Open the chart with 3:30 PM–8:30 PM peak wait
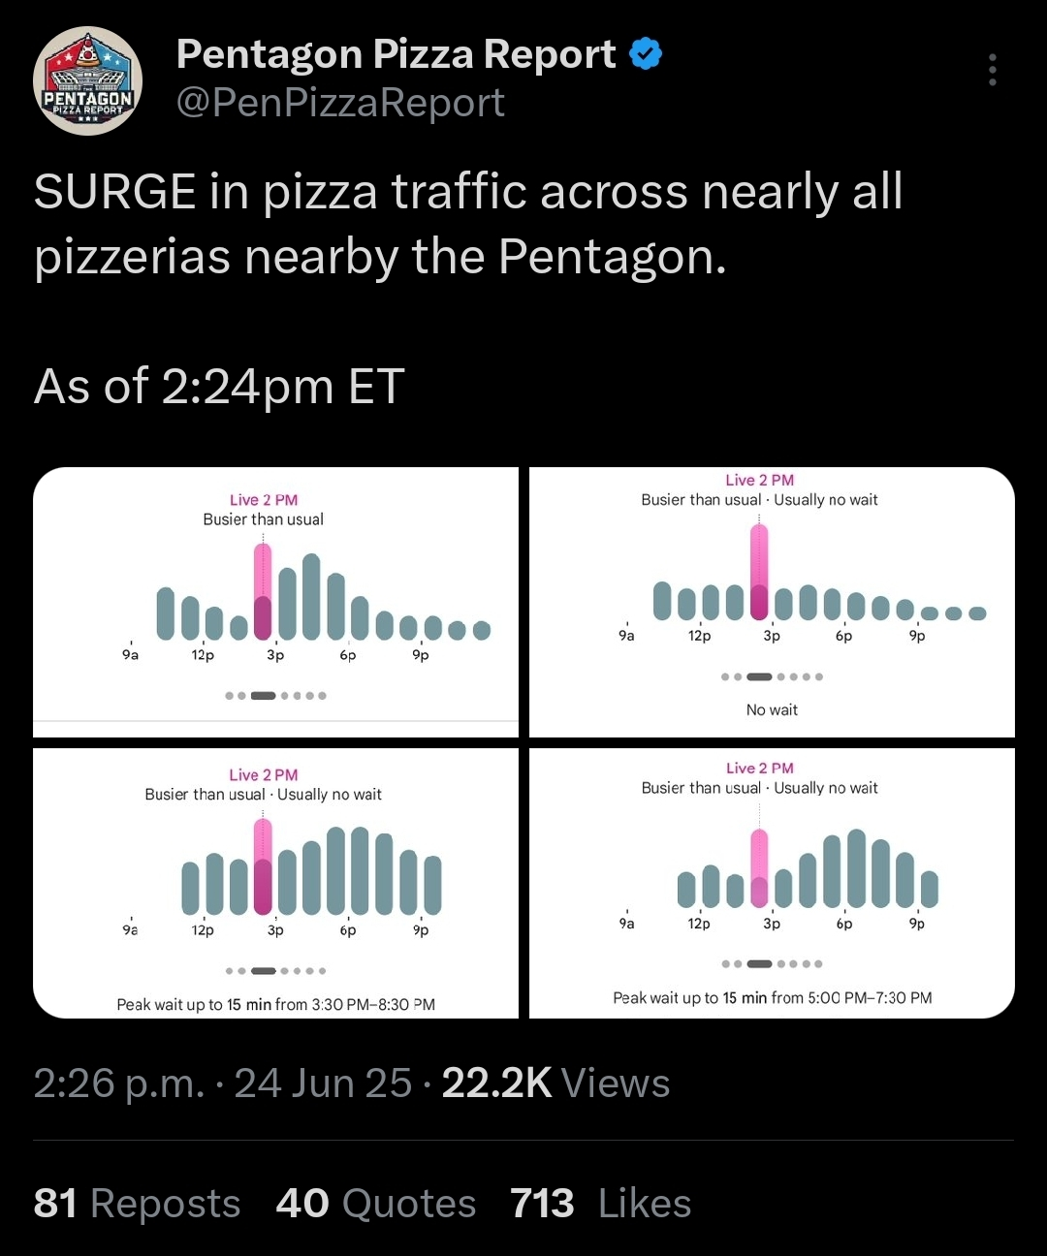This screenshot has height=1256, width=1047. point(276,883)
